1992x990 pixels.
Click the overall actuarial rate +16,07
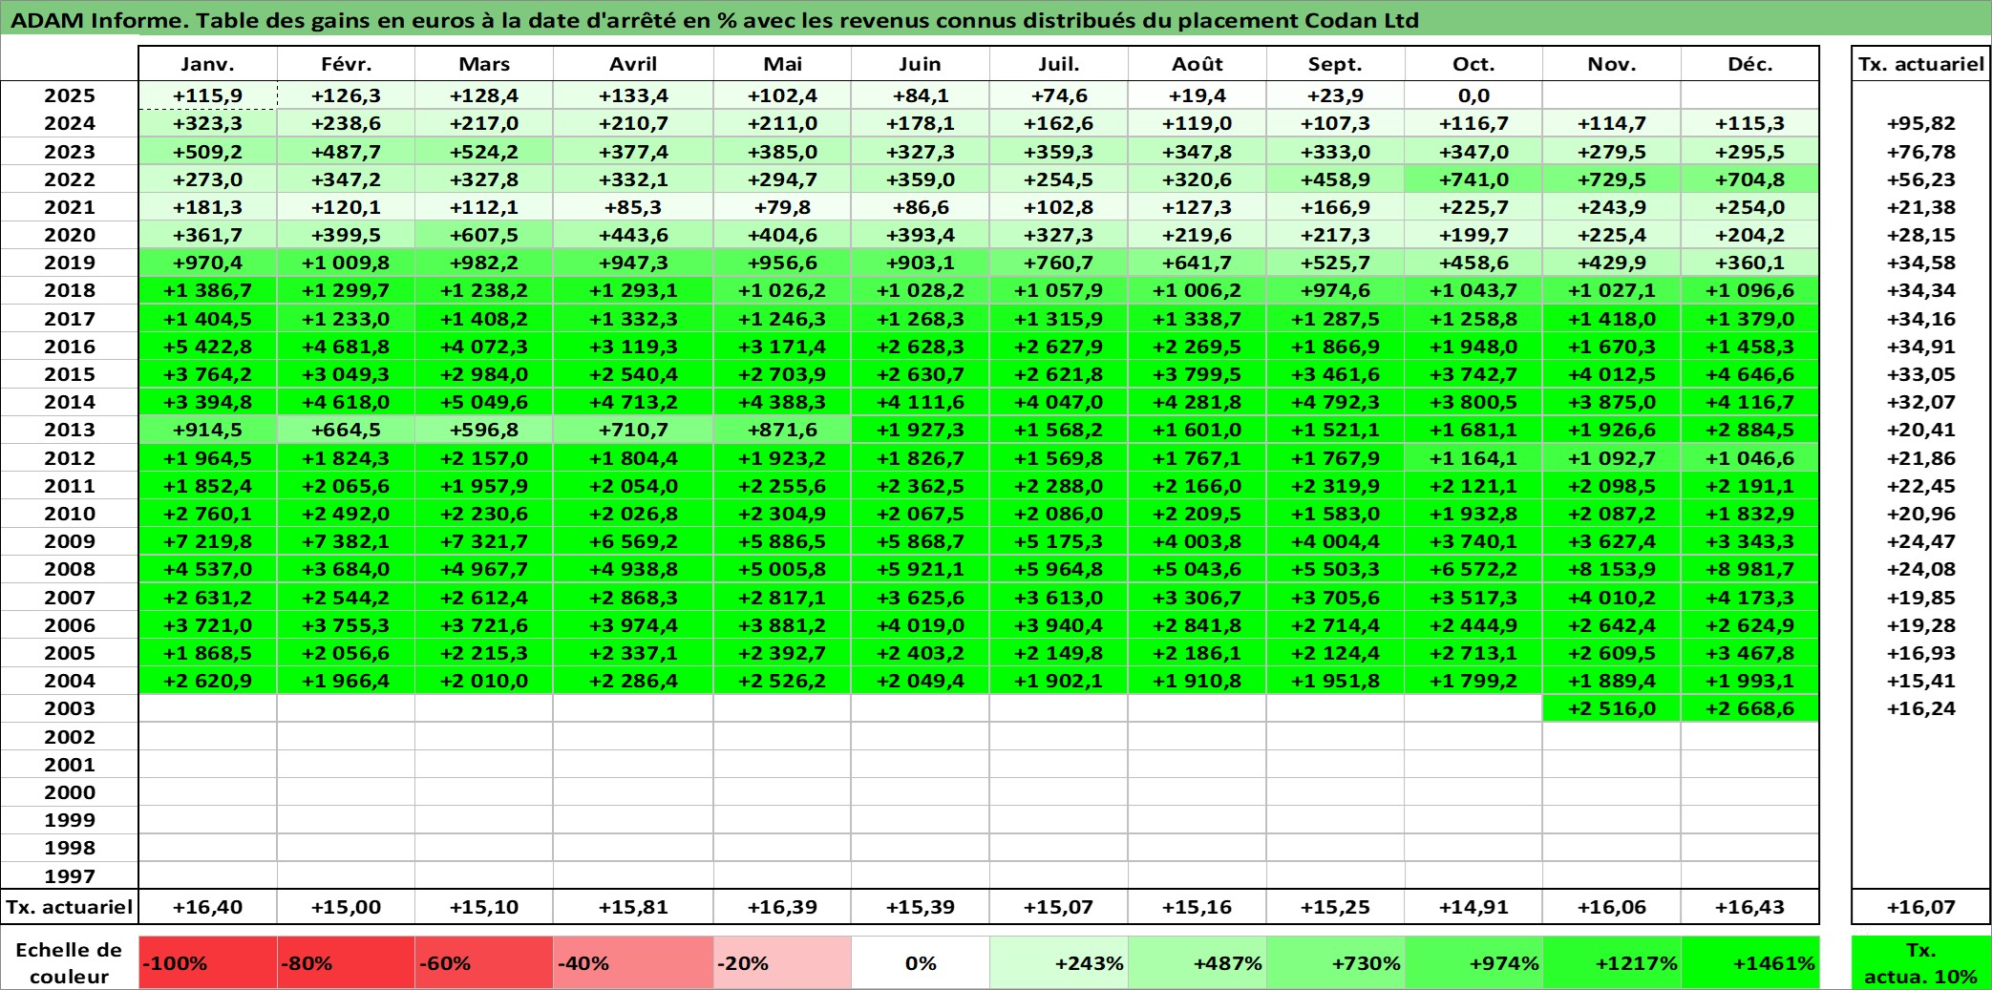click(1921, 907)
